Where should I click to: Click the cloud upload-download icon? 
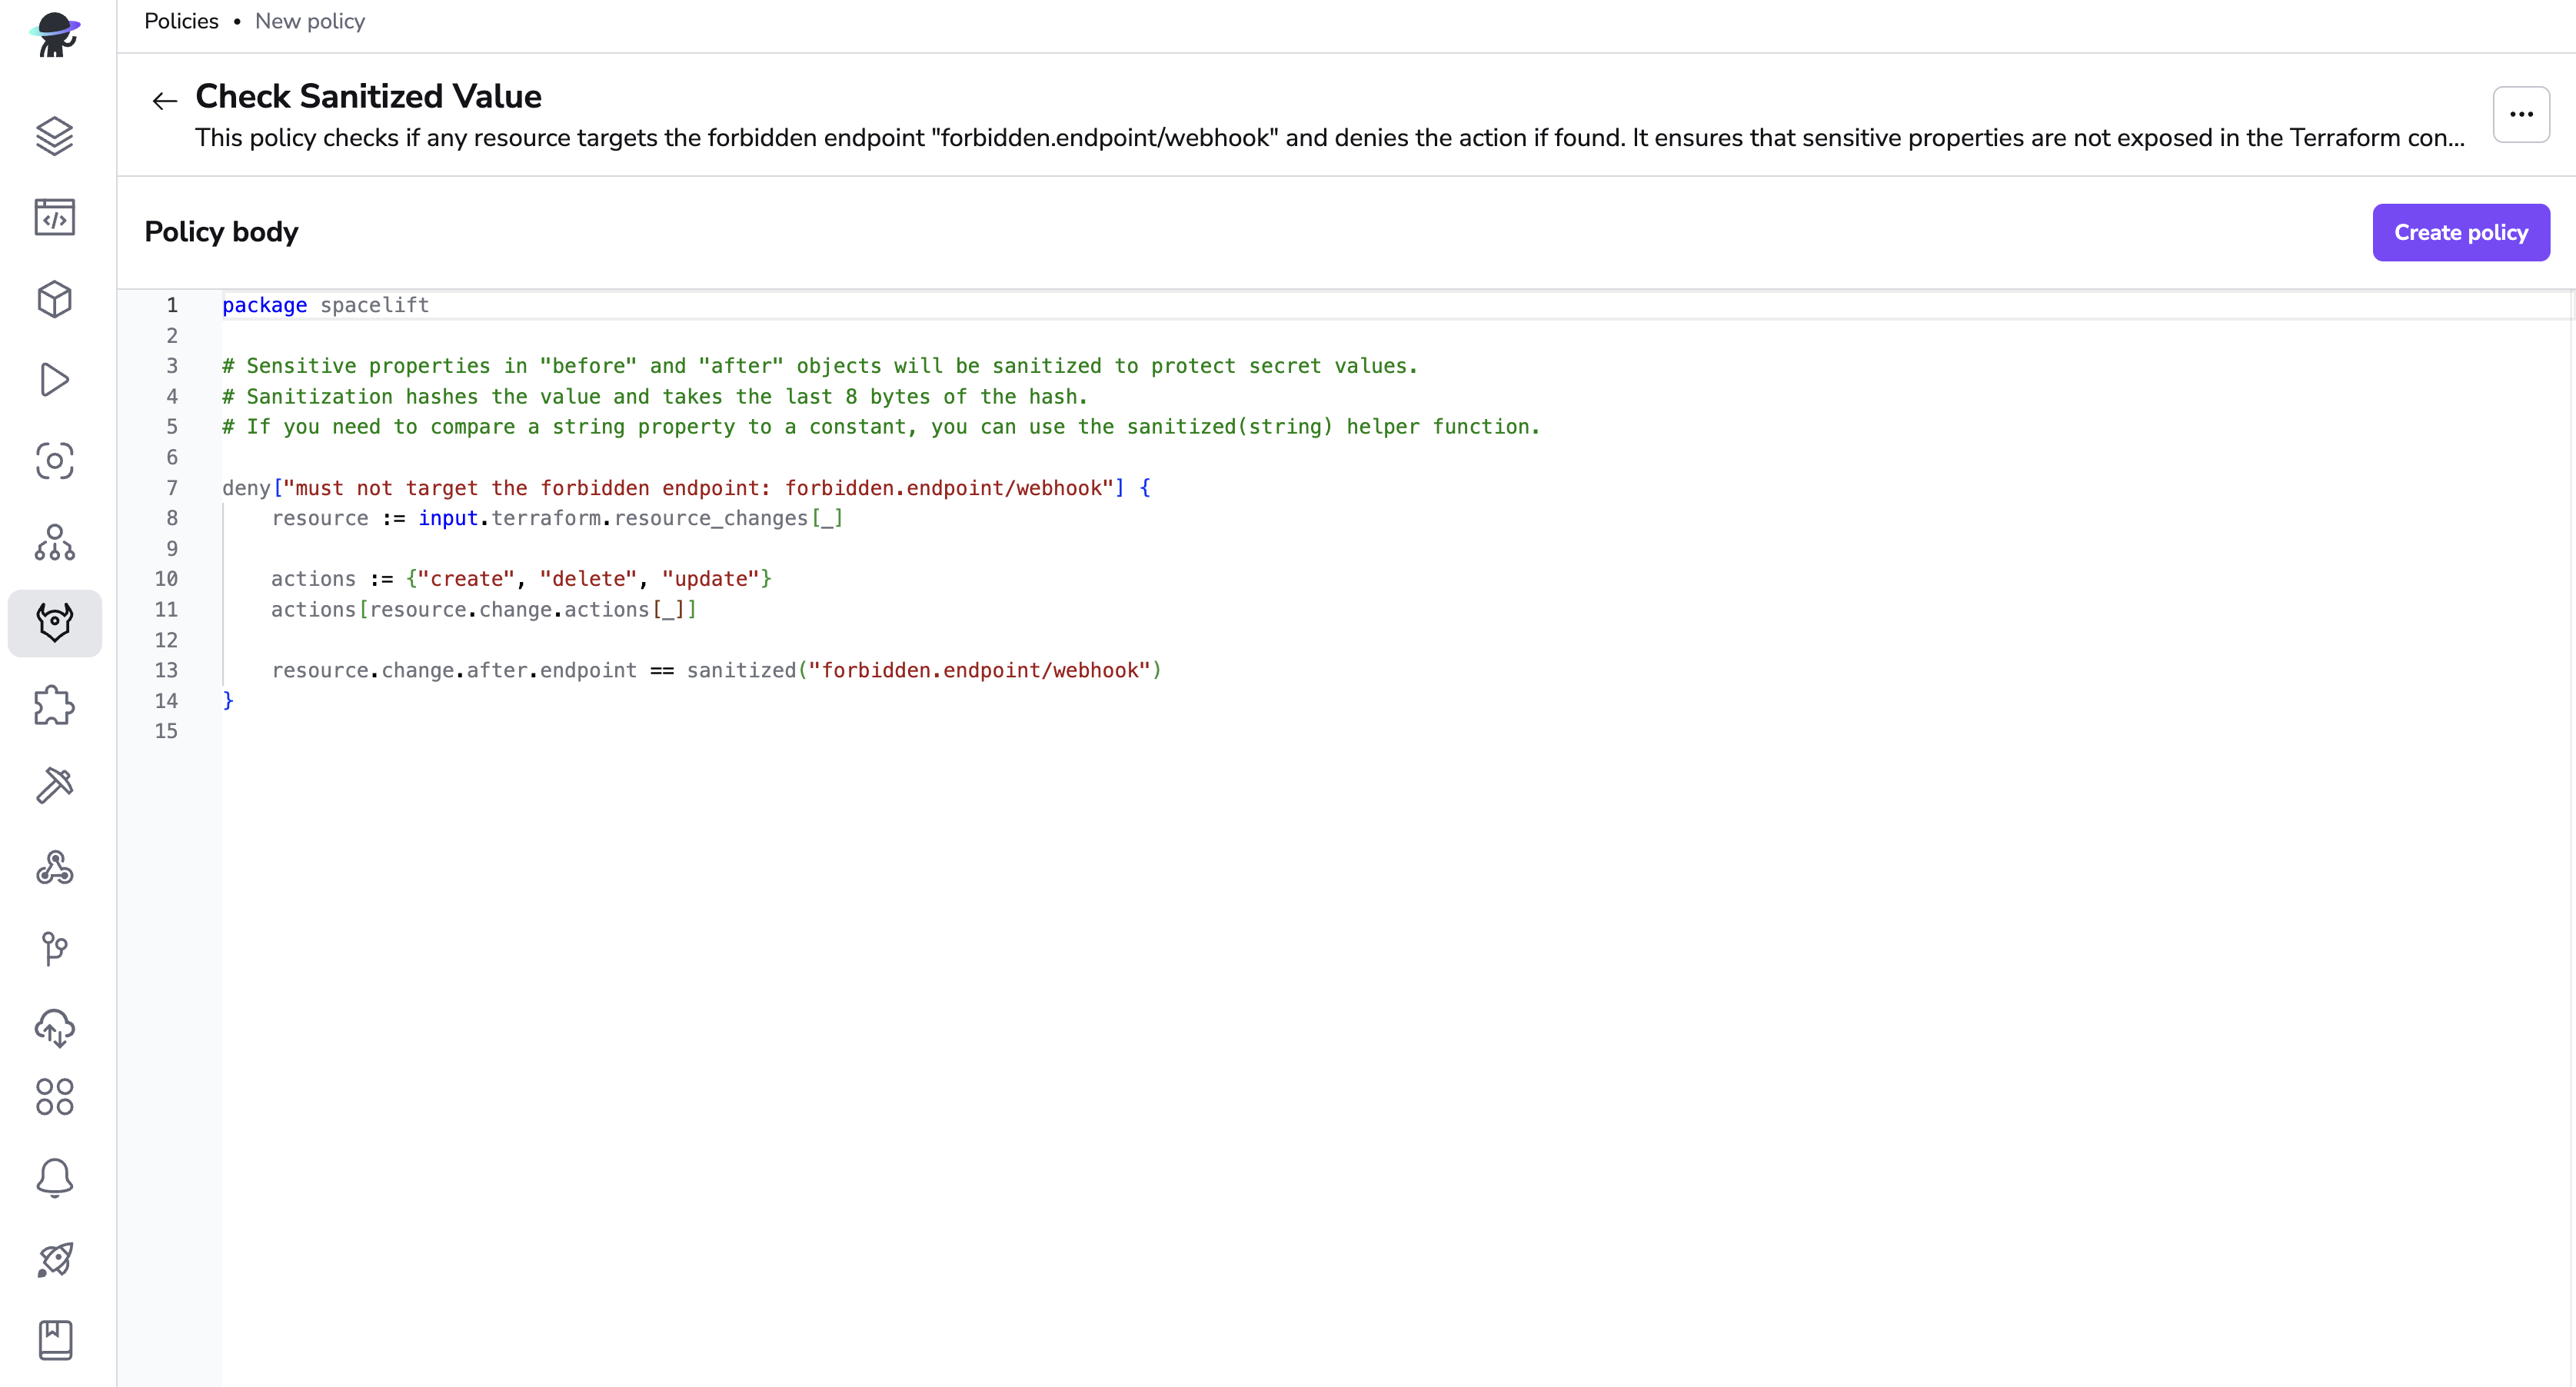[54, 1028]
